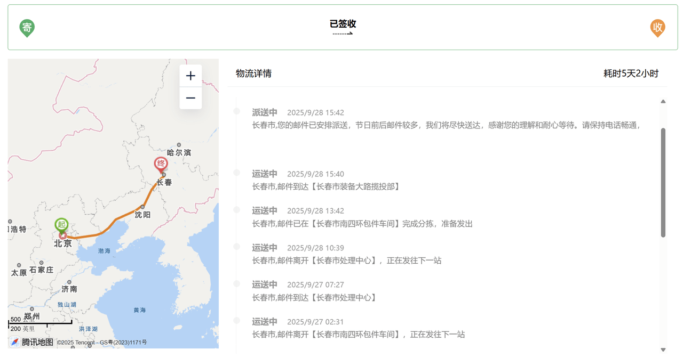
Task: Click the 腾讯地图 logo icon
Action: 15,342
